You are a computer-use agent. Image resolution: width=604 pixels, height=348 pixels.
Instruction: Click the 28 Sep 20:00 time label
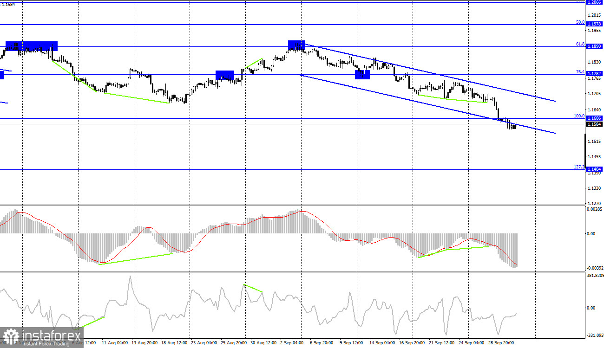[502, 343]
